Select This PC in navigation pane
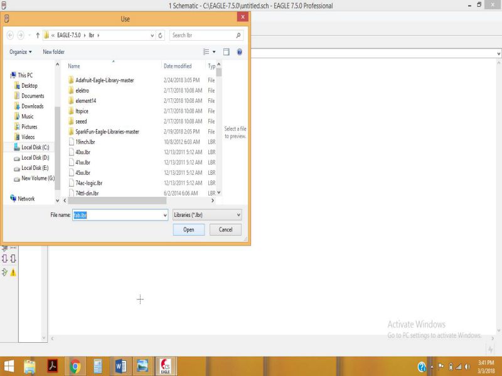This screenshot has width=502, height=376. (25, 75)
